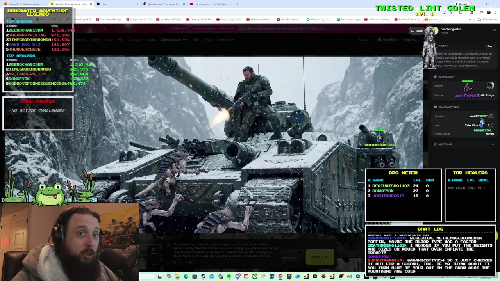Open Task View from the taskbar
This screenshot has height=281, width=500.
pos(160,276)
